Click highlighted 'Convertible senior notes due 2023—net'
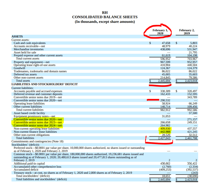Screen dimensions: 209x185 [38, 122]
